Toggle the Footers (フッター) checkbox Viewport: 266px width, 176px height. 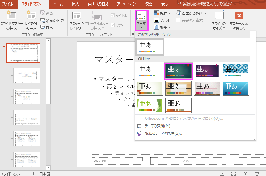click(x=112, y=25)
